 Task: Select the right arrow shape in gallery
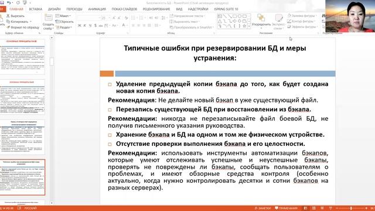click(x=234, y=21)
